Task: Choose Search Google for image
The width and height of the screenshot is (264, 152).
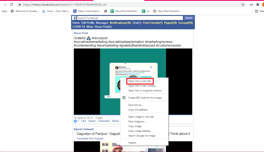Action: (x=142, y=136)
